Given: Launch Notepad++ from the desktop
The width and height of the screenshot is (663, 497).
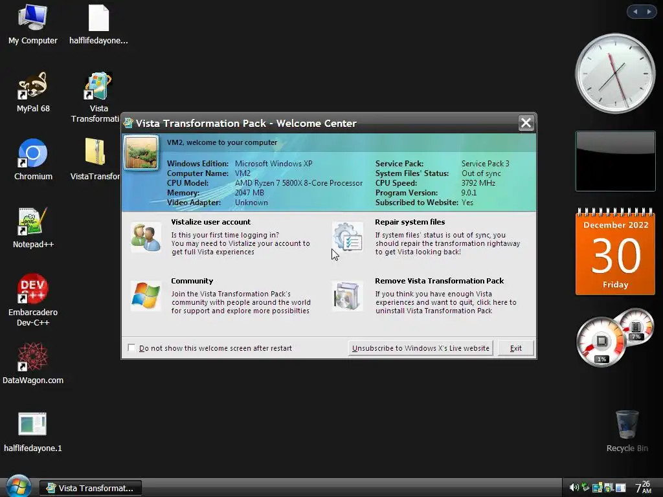Looking at the screenshot, I should point(33,228).
